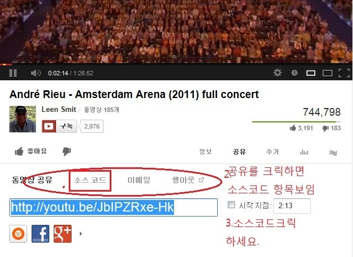
Task: Switch to large player size icon
Action: coord(328,73)
